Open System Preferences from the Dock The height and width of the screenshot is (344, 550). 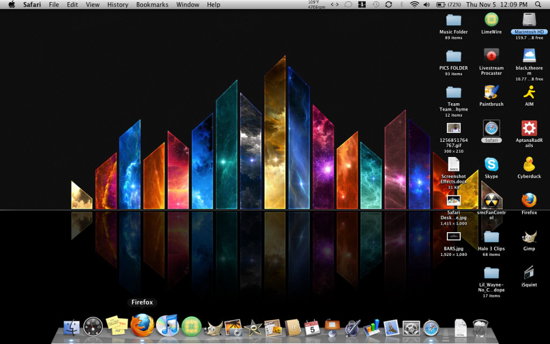pos(411,328)
